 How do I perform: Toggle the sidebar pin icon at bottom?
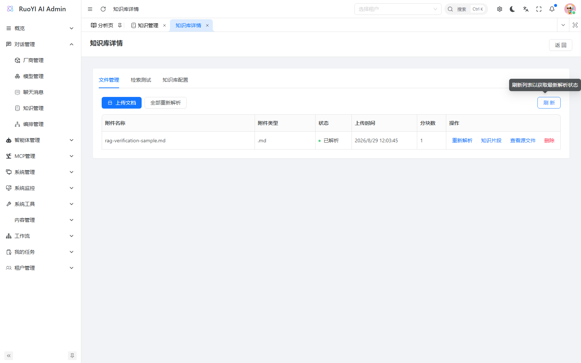pyautogui.click(x=72, y=356)
